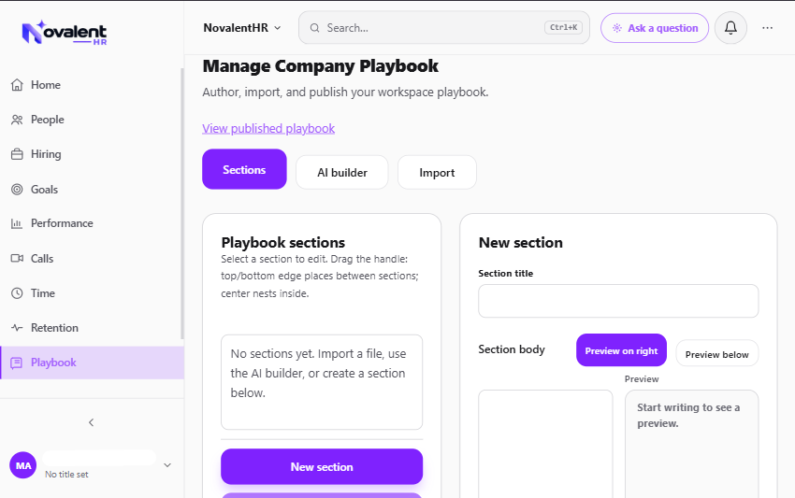The width and height of the screenshot is (795, 498).
Task: Click the New section button
Action: (x=322, y=466)
